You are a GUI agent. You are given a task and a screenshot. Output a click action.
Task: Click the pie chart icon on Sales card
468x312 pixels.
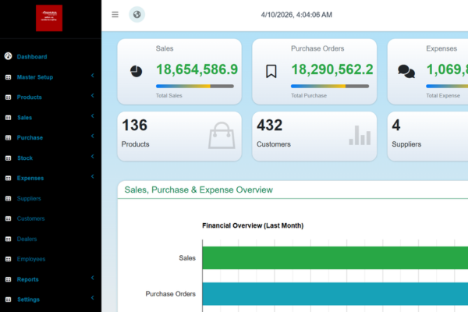(x=136, y=71)
